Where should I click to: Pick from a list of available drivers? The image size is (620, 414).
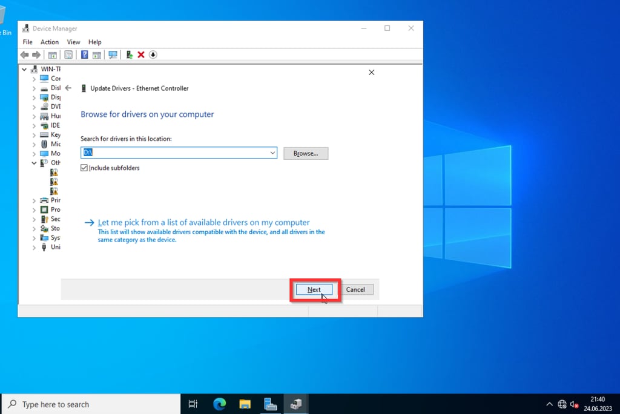[203, 223]
